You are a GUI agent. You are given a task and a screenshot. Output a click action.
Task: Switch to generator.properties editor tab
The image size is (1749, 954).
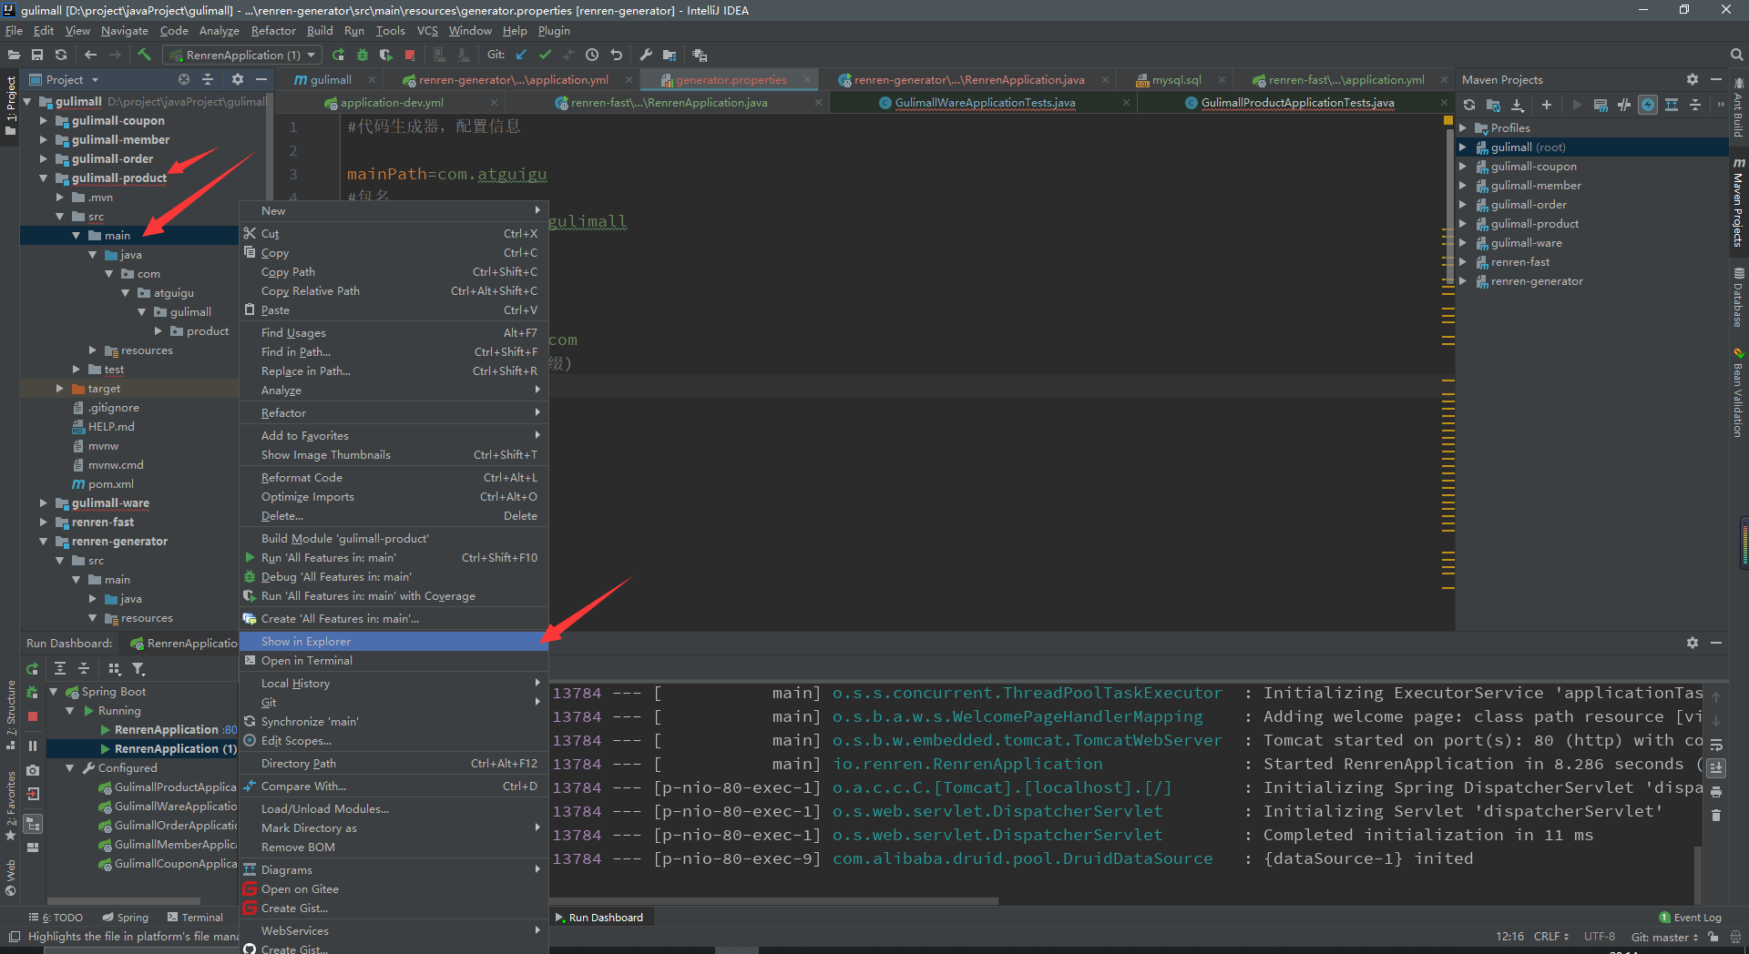[x=731, y=79]
